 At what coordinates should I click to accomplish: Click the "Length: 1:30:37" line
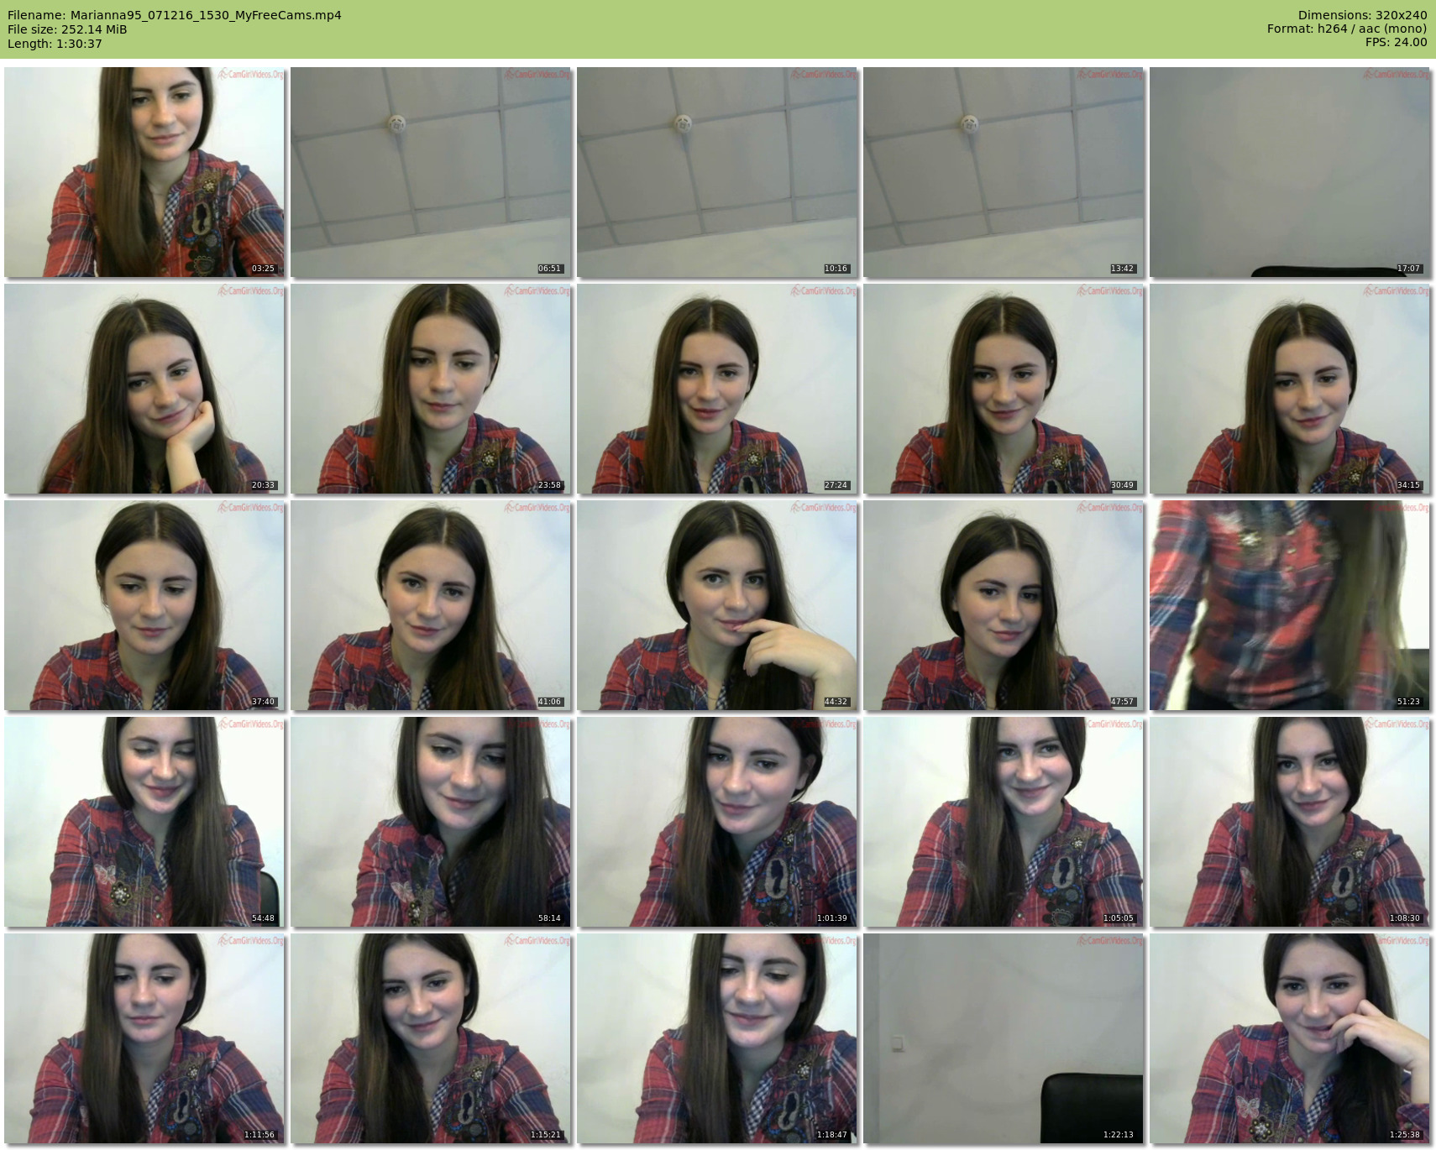55,44
